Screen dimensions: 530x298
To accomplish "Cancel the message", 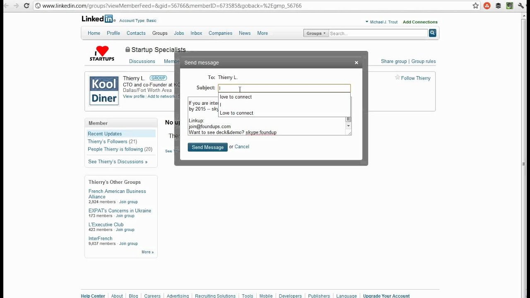I will 242,147.
